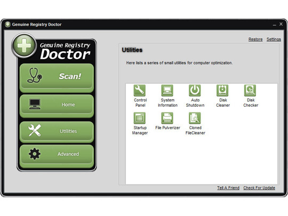Open the Auto Shutdown utility
Screen dimensions: 288x216
195,90
